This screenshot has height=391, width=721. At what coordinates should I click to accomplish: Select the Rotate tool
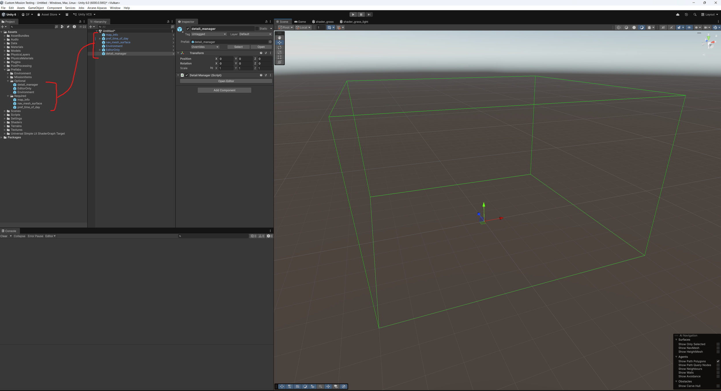pyautogui.click(x=279, y=47)
